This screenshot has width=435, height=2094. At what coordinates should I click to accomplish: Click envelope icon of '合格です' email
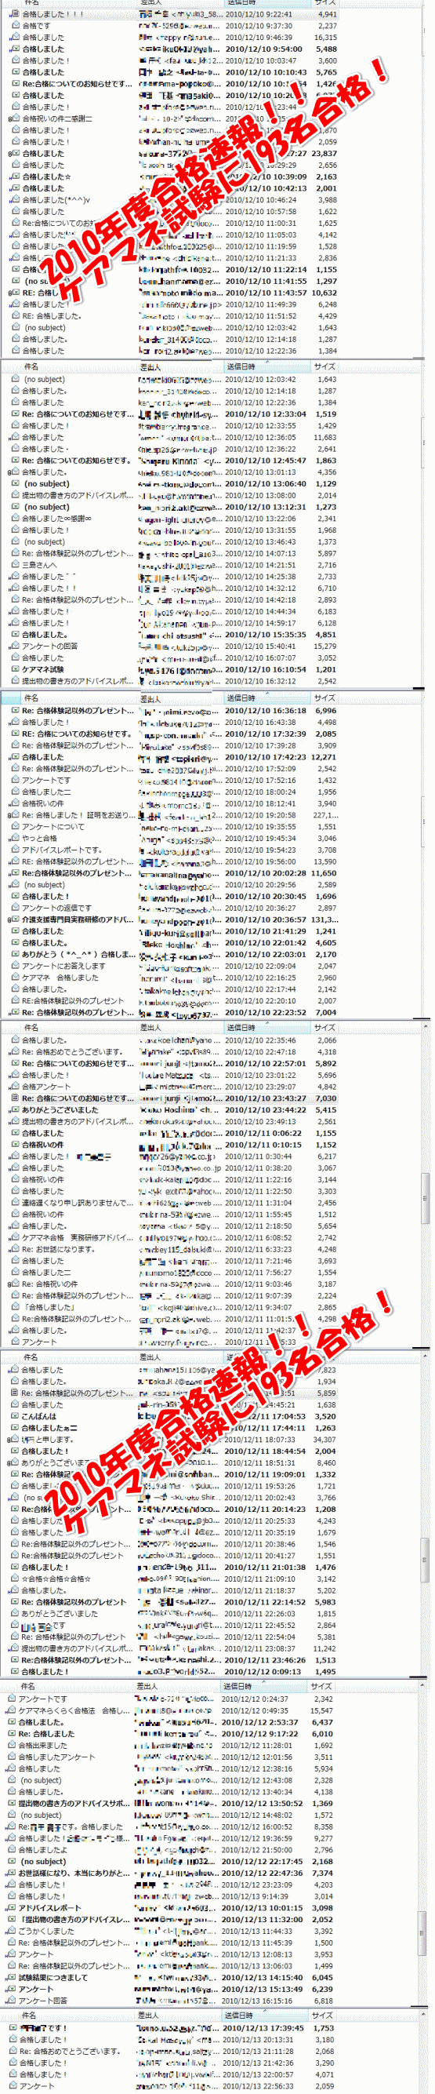15,26
